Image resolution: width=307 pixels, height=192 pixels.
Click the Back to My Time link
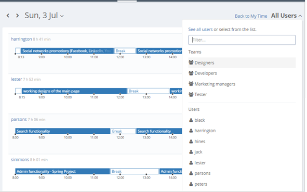pyautogui.click(x=251, y=16)
